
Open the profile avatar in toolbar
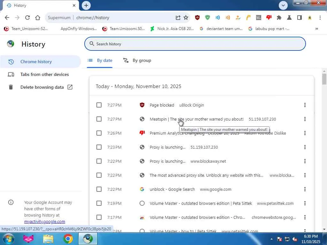(x=310, y=18)
